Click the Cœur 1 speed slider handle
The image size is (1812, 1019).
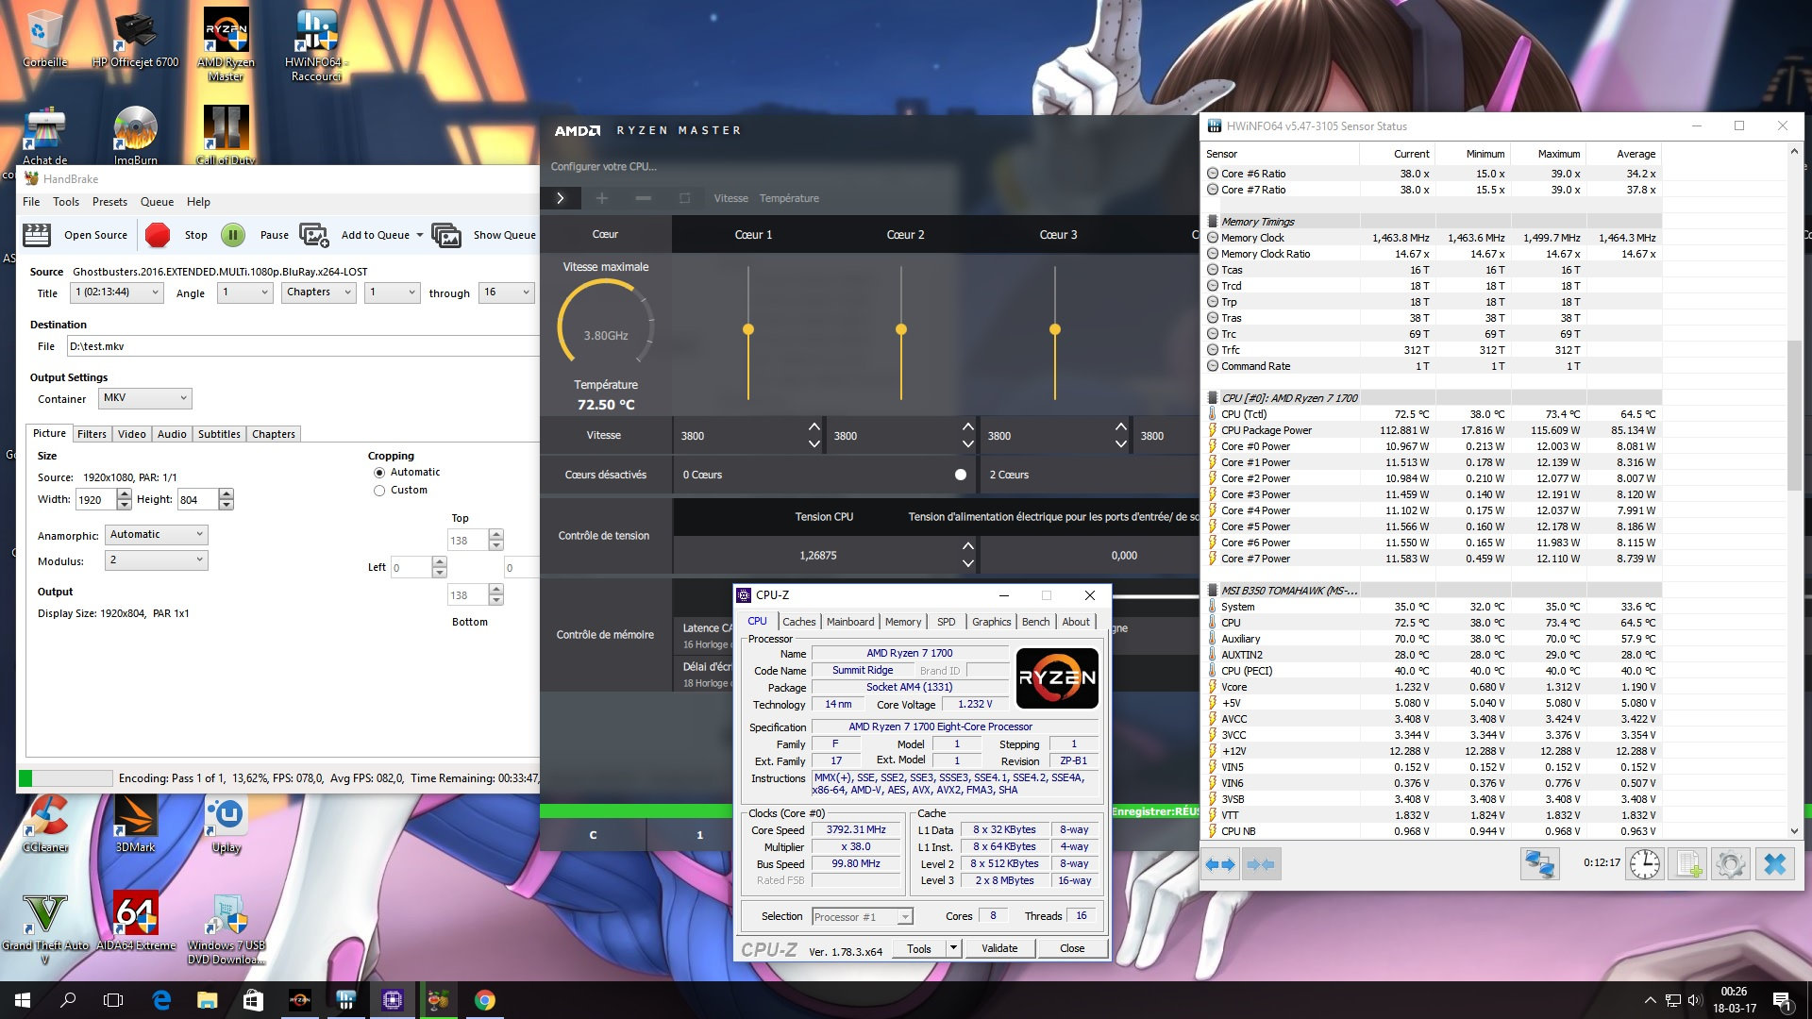pyautogui.click(x=748, y=329)
